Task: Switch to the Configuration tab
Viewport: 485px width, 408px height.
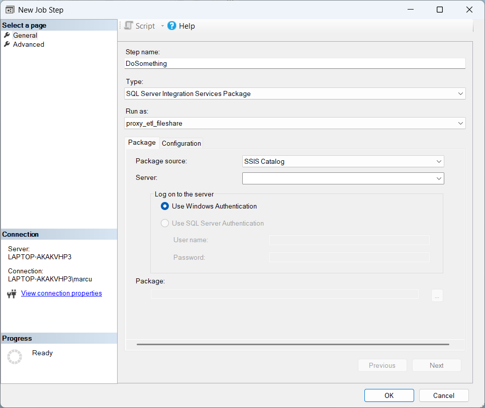Action: [x=181, y=143]
